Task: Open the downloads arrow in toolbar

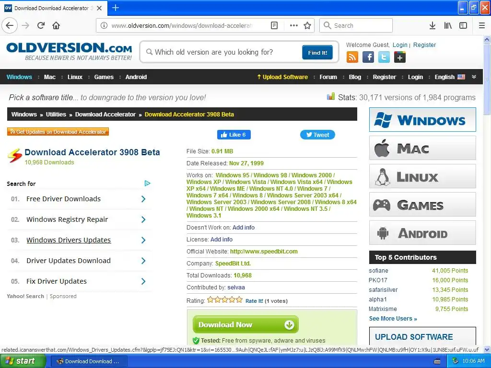Action: [x=433, y=25]
